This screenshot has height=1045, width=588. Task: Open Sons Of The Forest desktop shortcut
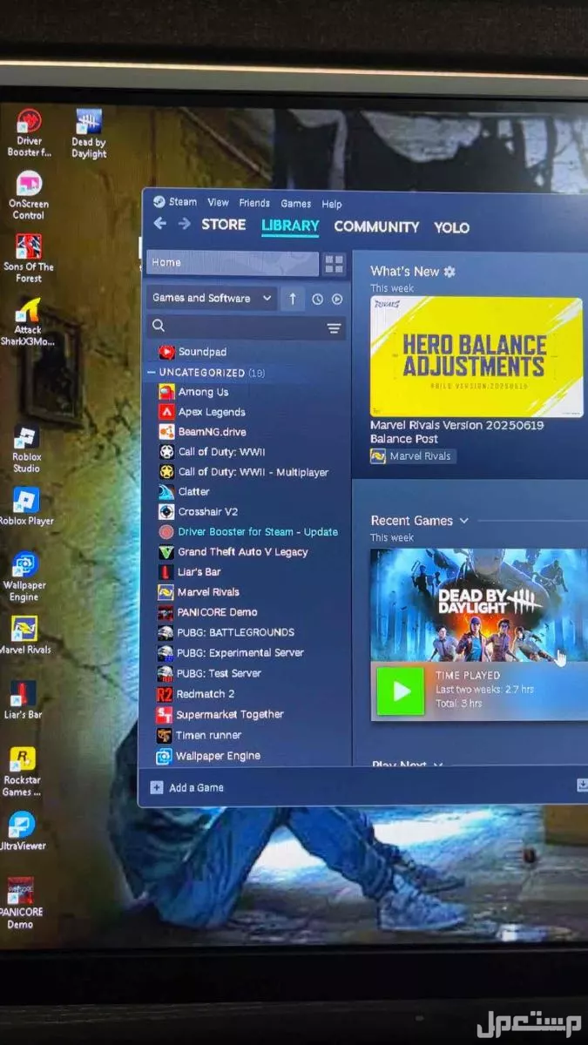pyautogui.click(x=28, y=258)
